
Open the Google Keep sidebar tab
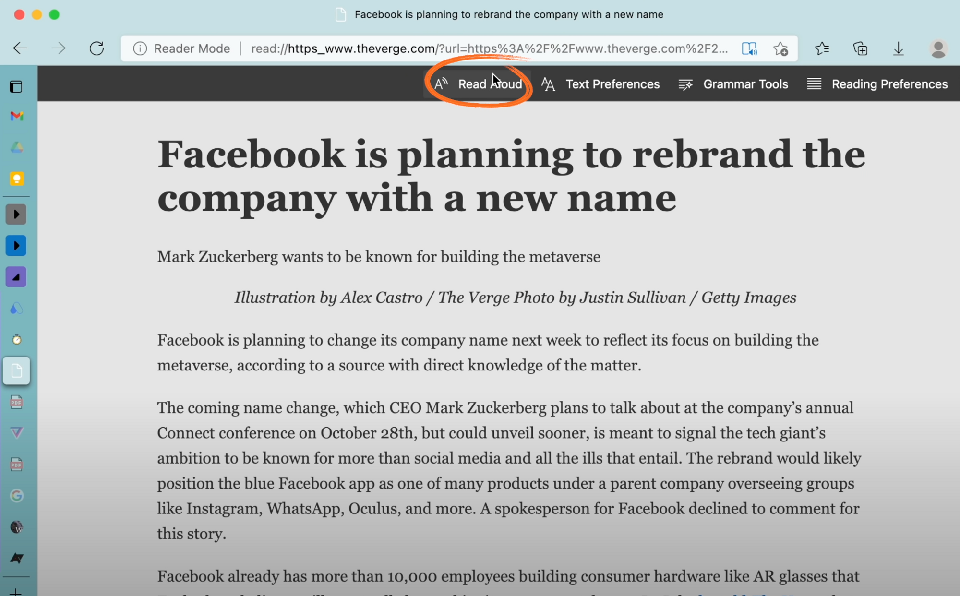click(17, 179)
